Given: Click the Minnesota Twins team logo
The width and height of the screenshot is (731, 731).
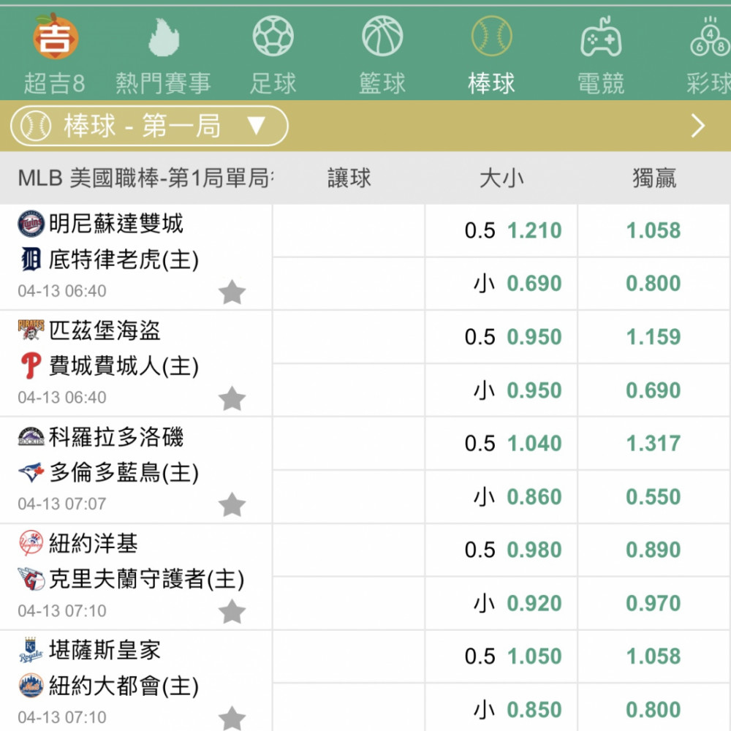Looking at the screenshot, I should [31, 224].
